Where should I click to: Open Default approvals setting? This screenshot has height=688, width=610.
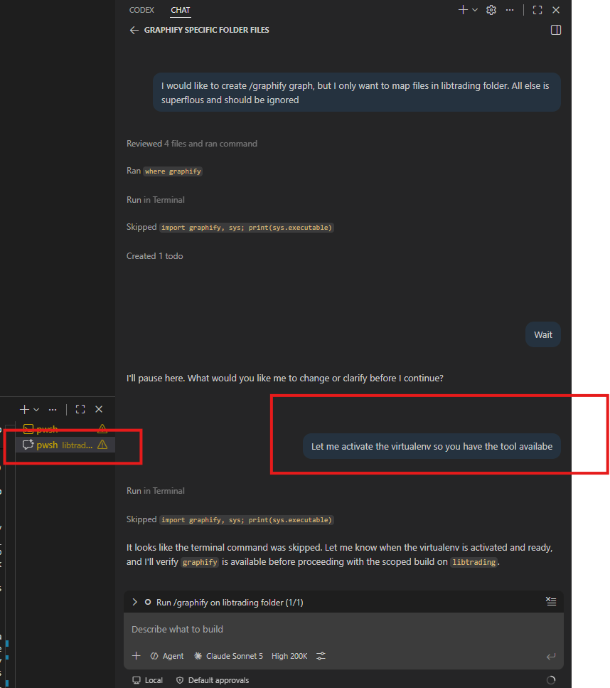coord(213,680)
